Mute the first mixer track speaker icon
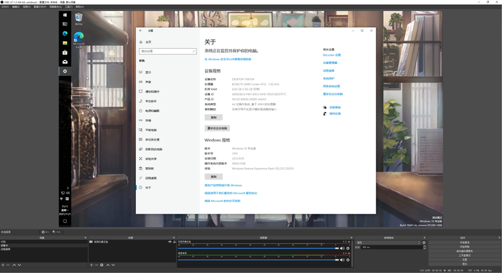Viewport: 502px width, 273px height. [342, 249]
